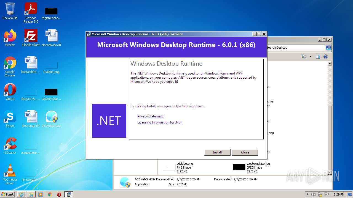Select sincedevice.rtf on the desktop
Image resolution: width=353 pixels, height=198 pixels.
(x=51, y=38)
